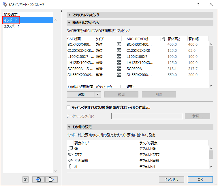Image resolution: width=218 pixels, height=186 pixels.
Task: Click the タイプ column header
Action: pos(105,39)
